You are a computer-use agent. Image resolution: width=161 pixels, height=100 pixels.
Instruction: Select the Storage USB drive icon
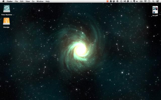(x=7, y=21)
